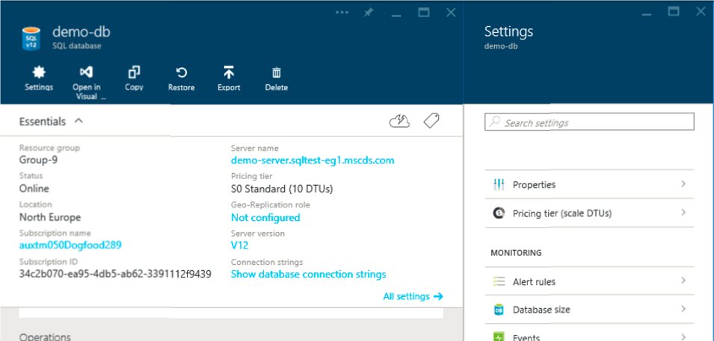This screenshot has width=714, height=341.
Task: Expand Events chevron arrow
Action: [683, 337]
